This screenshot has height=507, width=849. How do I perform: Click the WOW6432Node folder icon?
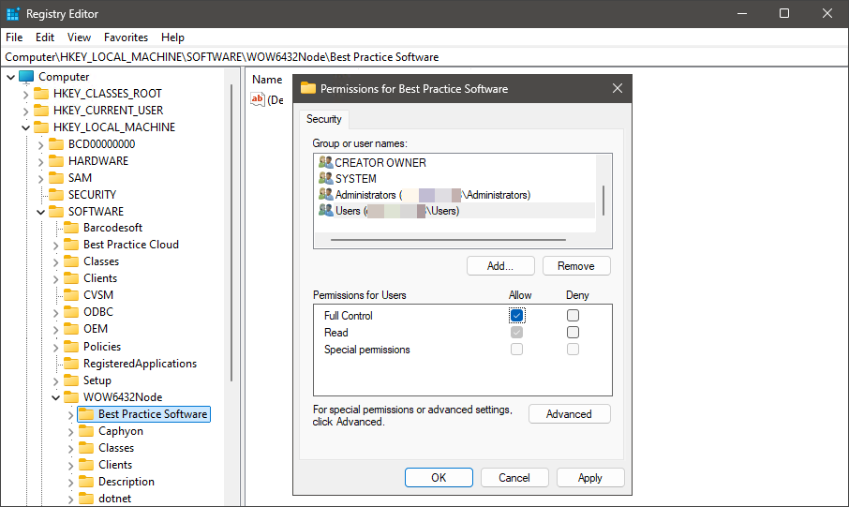pos(71,397)
